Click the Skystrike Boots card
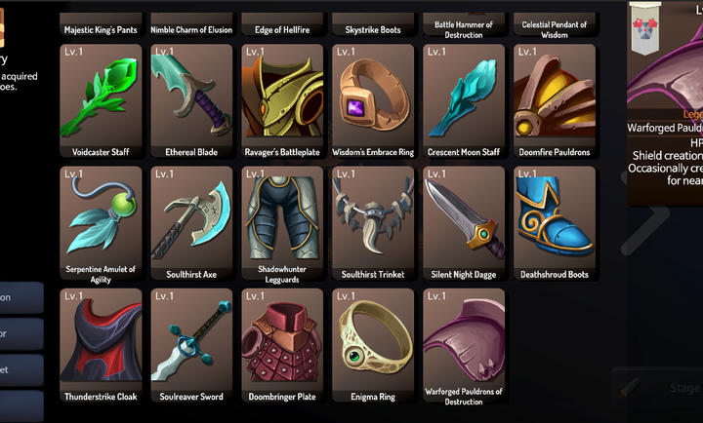Image resolution: width=703 pixels, height=423 pixels. [x=373, y=24]
